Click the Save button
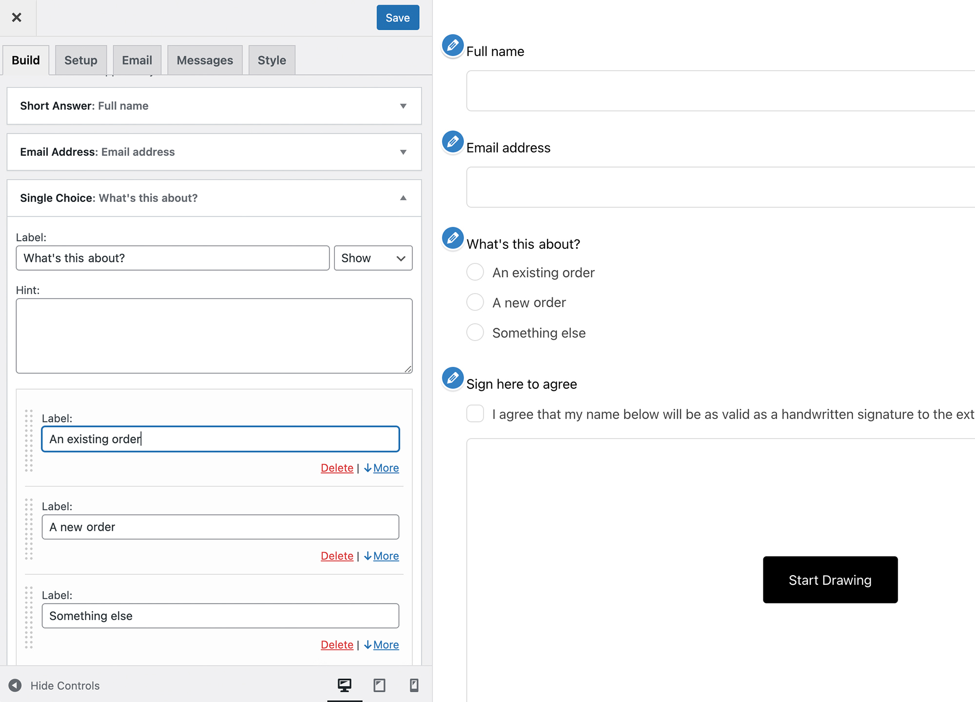Viewport: 975px width, 702px height. (397, 17)
